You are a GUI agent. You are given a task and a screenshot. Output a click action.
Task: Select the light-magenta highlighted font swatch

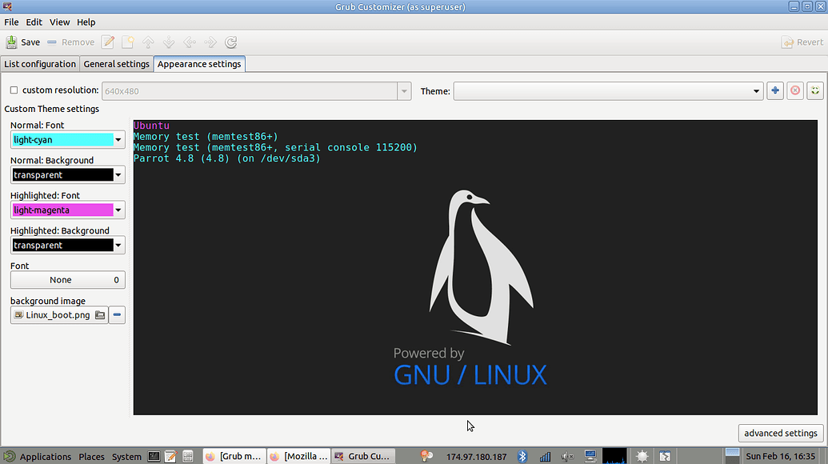point(60,210)
